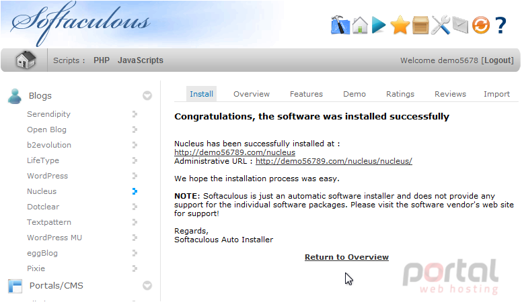Open the blue play arrow demos icon
The height and width of the screenshot is (302, 522).
(379, 25)
